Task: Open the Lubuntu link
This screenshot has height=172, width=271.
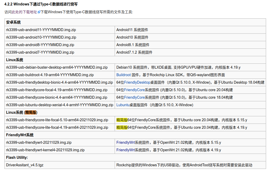Action: pyautogui.click(x=123, y=105)
